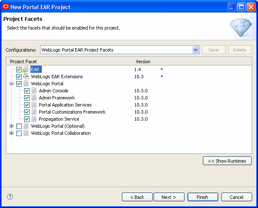Click the Admin Console facet icon
Viewport: 258px width, 208px height.
(x=34, y=91)
